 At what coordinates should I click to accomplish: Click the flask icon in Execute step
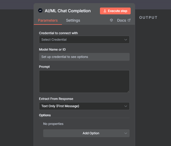(x=105, y=11)
